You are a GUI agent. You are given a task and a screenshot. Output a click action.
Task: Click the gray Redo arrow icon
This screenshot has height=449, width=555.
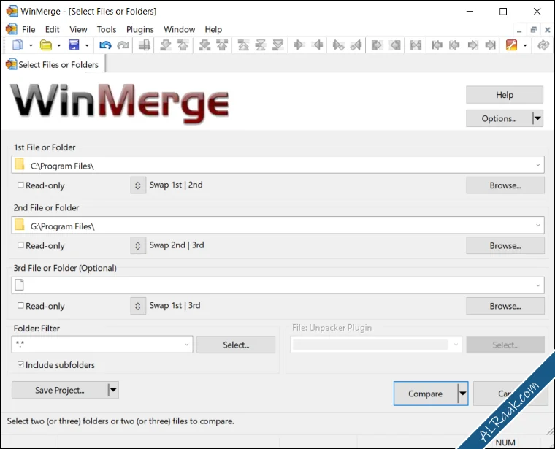coord(123,45)
